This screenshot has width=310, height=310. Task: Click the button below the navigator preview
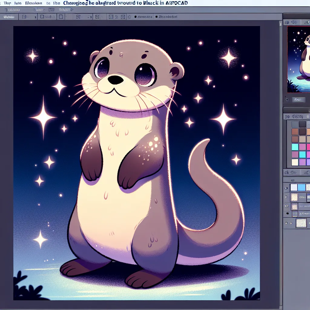tap(298, 99)
